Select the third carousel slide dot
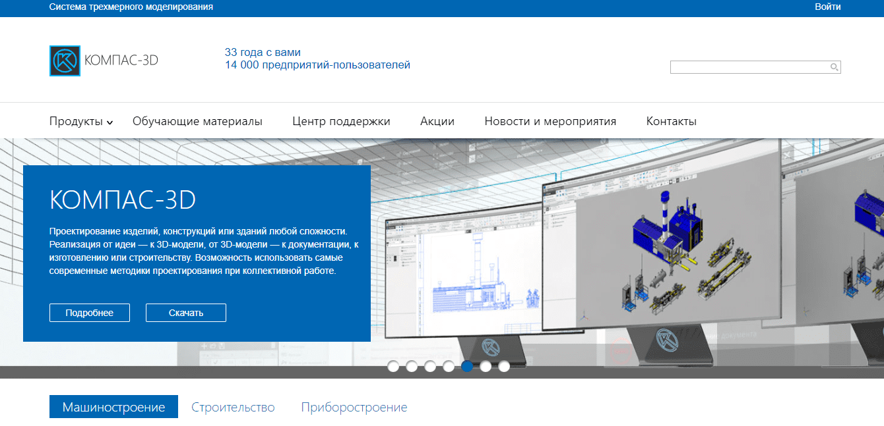The height and width of the screenshot is (426, 884). (x=430, y=367)
